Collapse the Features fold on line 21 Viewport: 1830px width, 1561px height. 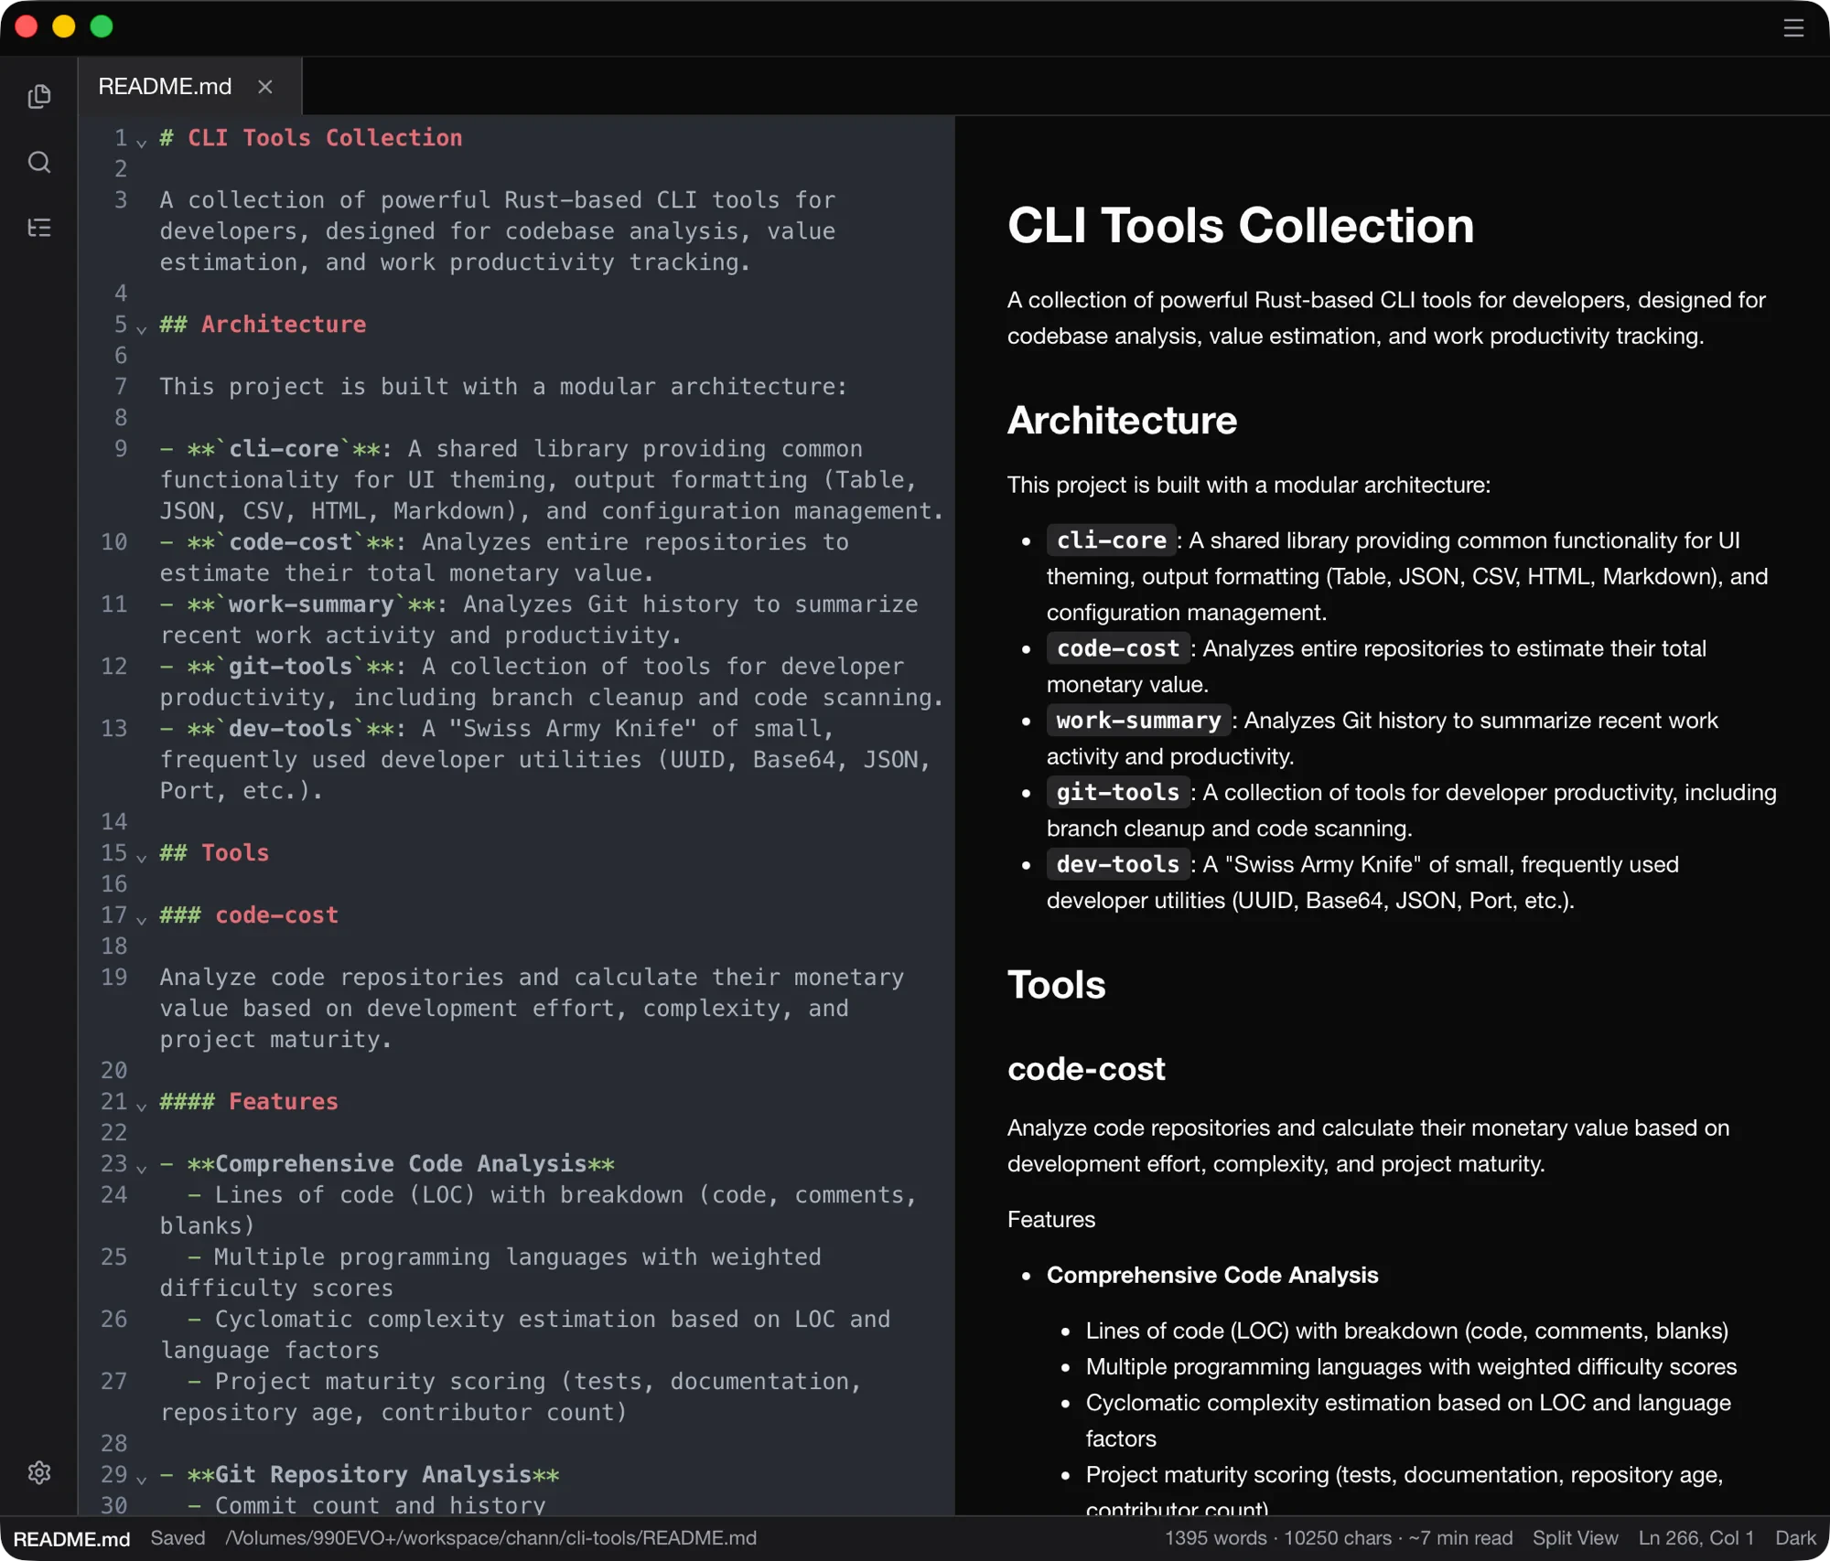[142, 1107]
